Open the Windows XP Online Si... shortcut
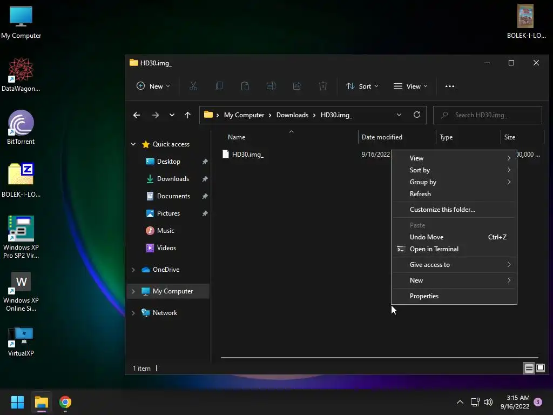This screenshot has width=553, height=415. [21, 292]
